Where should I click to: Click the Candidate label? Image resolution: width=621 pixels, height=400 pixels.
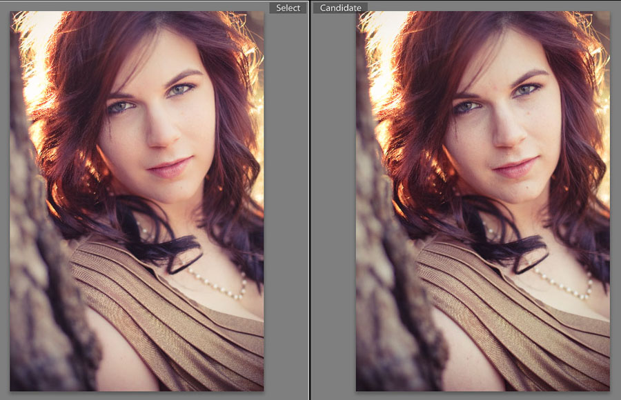tap(340, 8)
